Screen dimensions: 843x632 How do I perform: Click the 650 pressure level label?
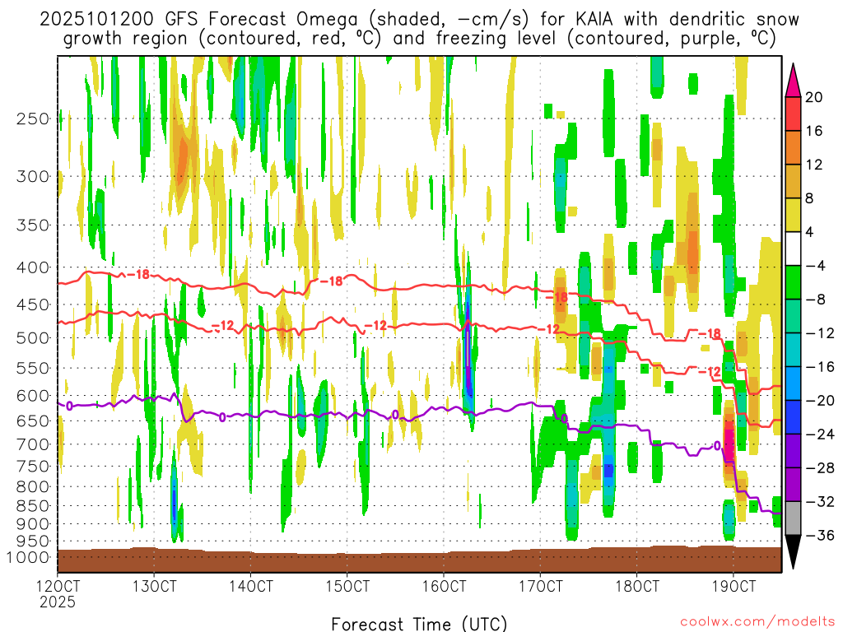click(33, 421)
